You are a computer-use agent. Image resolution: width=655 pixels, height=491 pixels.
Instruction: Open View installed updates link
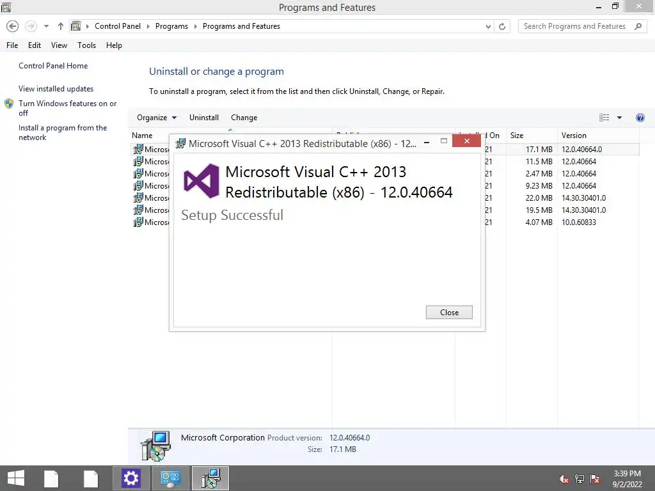click(x=56, y=88)
